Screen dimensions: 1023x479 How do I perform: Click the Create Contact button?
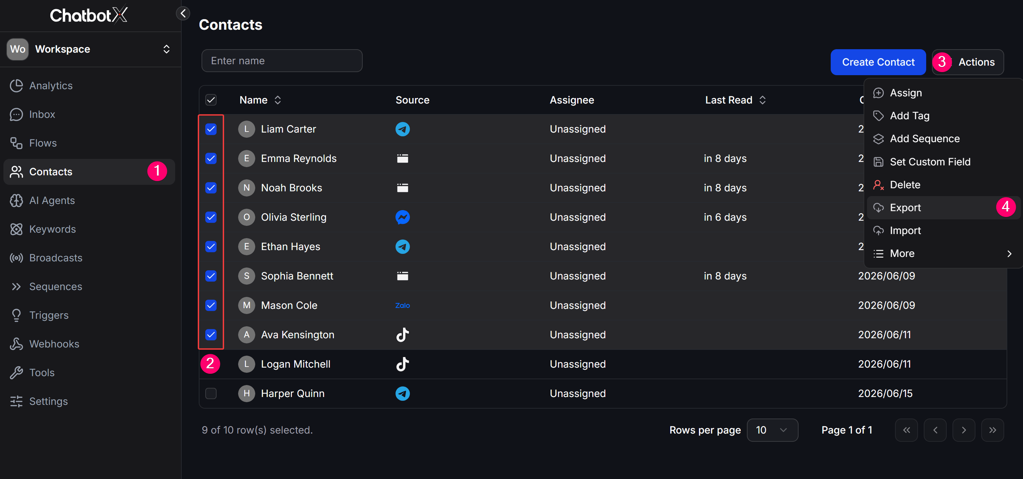[878, 62]
